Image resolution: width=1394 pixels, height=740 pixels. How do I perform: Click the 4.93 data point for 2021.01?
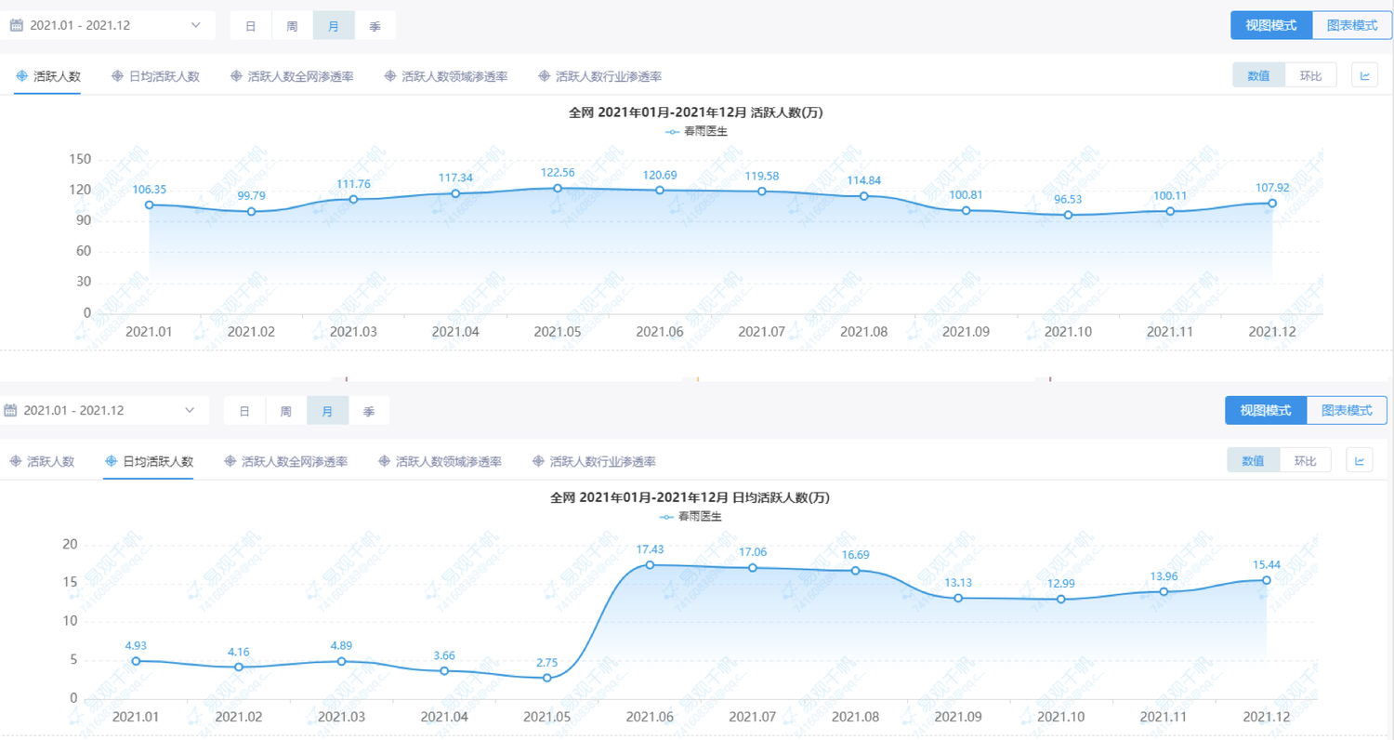[136, 661]
